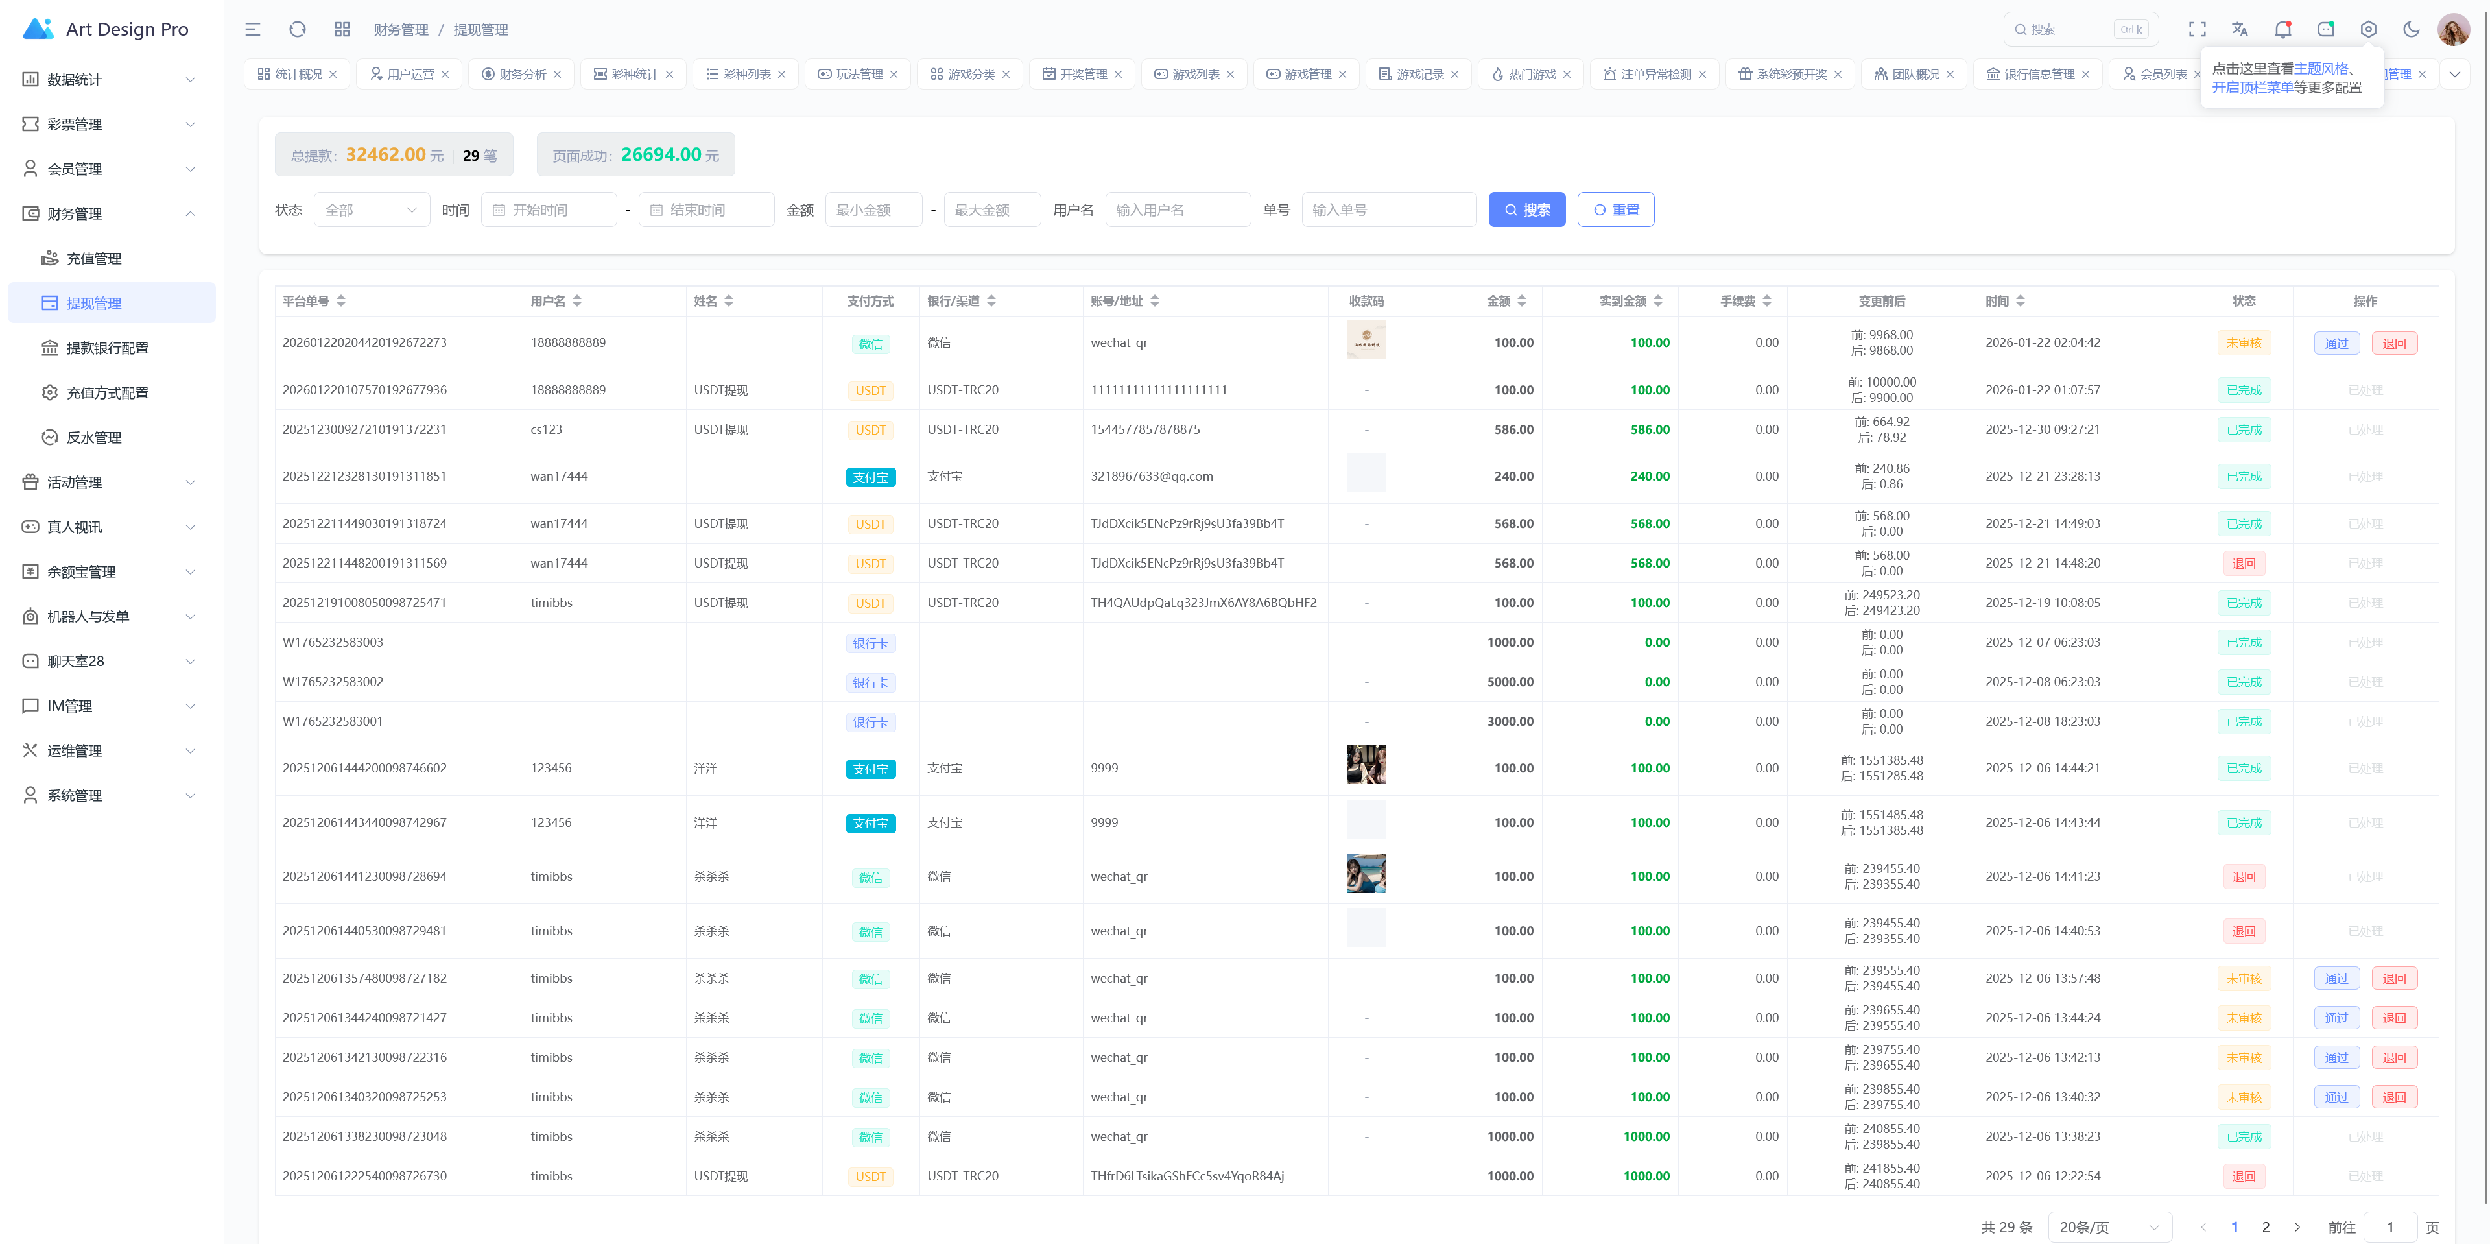This screenshot has height=1244, width=2490.
Task: Open the settings hexagon icon in header
Action: tap(2368, 29)
